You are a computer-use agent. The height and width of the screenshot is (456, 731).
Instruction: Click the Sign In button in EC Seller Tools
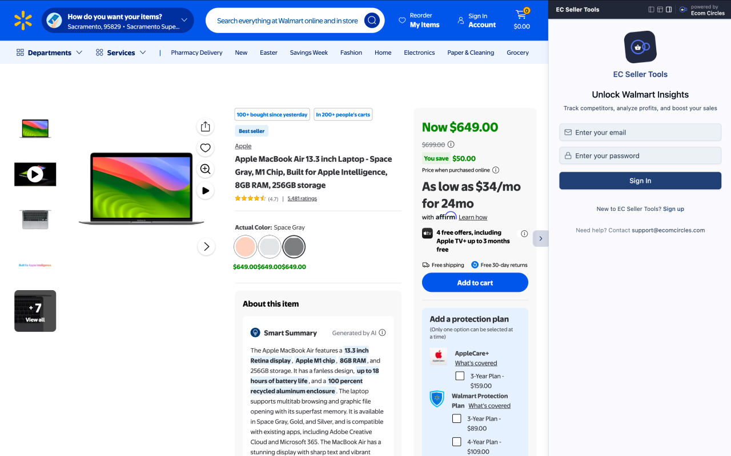point(640,181)
